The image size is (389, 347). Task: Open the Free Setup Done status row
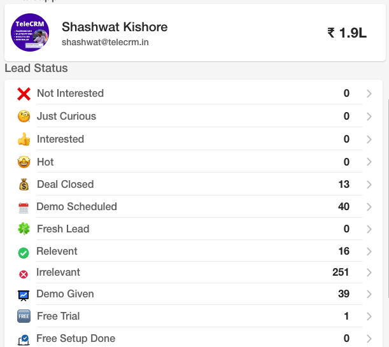click(194, 338)
